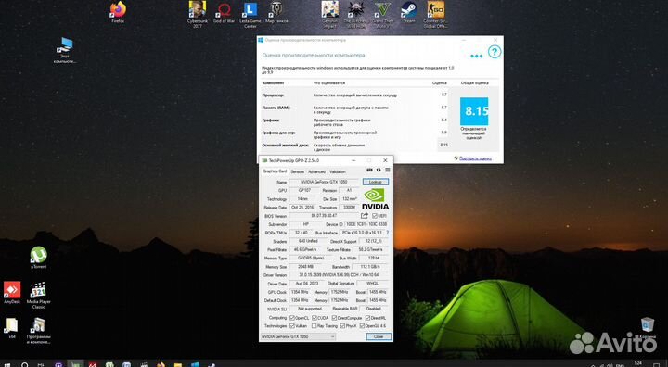
Task: Switch to the Validation tab
Action: (x=338, y=172)
